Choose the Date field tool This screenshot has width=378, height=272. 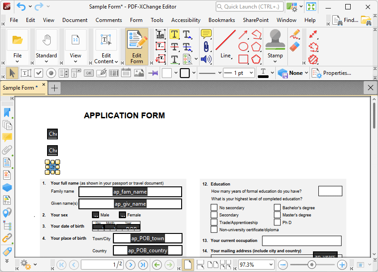pos(126,73)
